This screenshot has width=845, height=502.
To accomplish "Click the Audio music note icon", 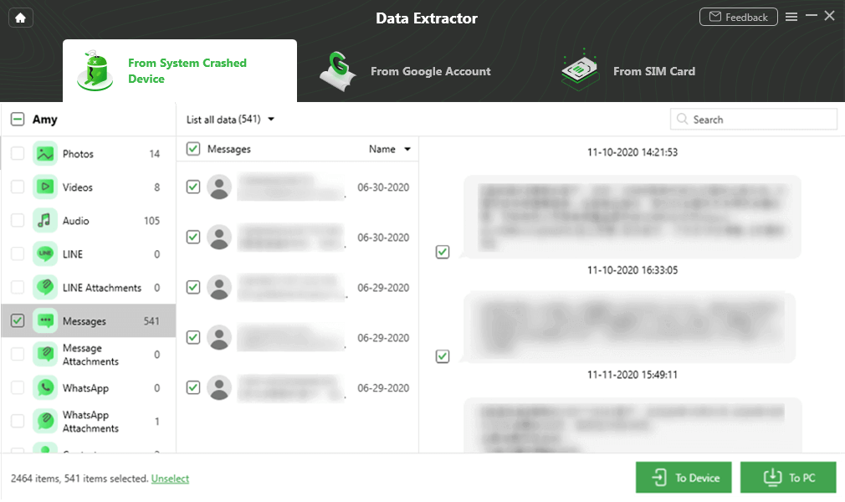I will 45,221.
